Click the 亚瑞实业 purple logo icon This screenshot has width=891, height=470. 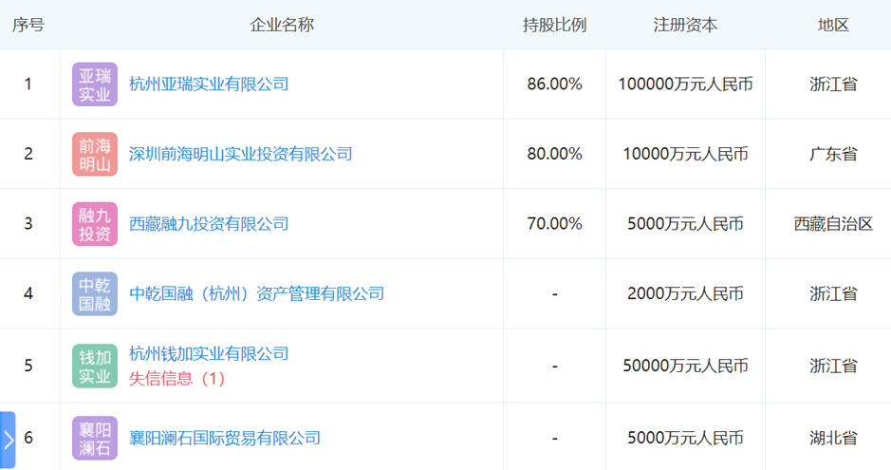(95, 85)
